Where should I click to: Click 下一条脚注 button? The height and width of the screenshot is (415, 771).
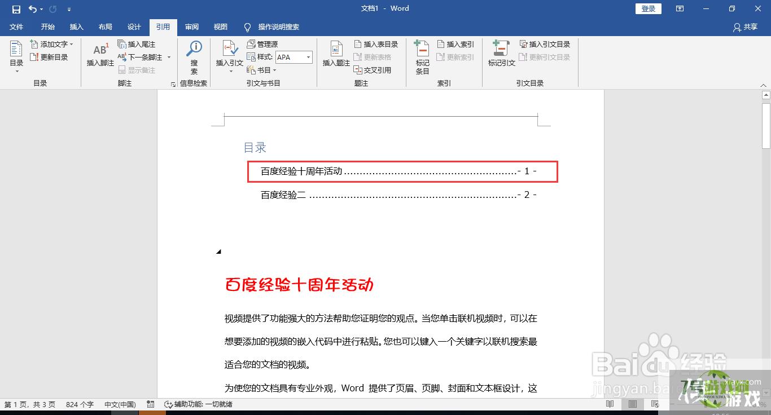point(140,57)
